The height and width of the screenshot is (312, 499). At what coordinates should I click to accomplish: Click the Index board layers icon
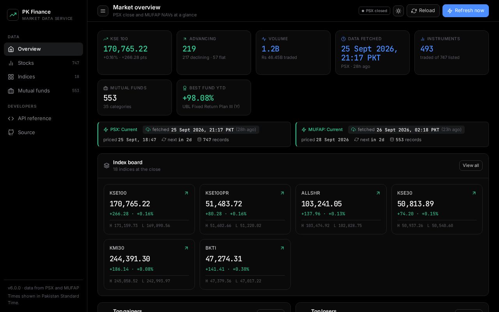coord(106,166)
